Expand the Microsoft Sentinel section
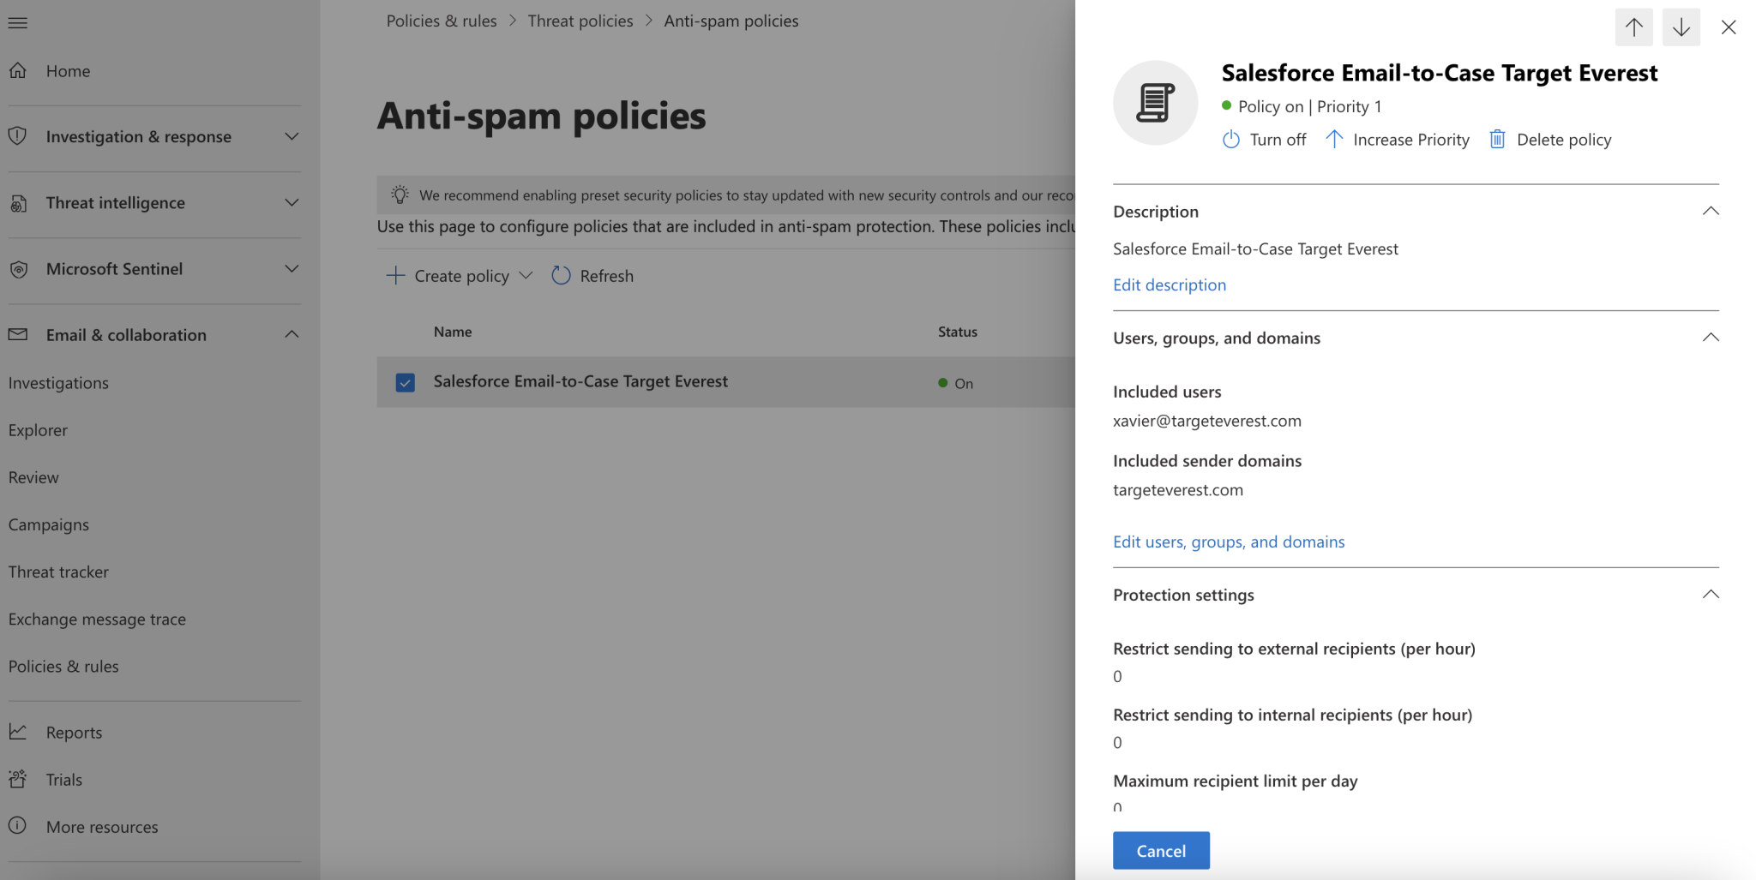The image size is (1756, 880). 292,268
